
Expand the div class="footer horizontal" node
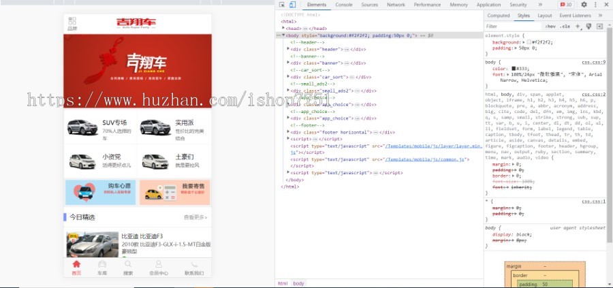coord(288,131)
